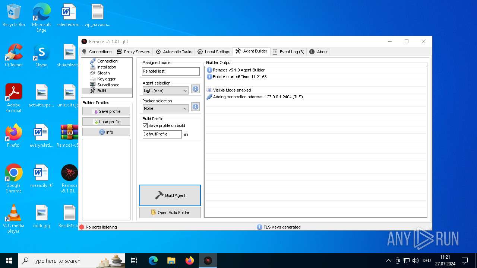Open Recycle Bin desktop icon
This screenshot has height=268, width=477.
14,16
